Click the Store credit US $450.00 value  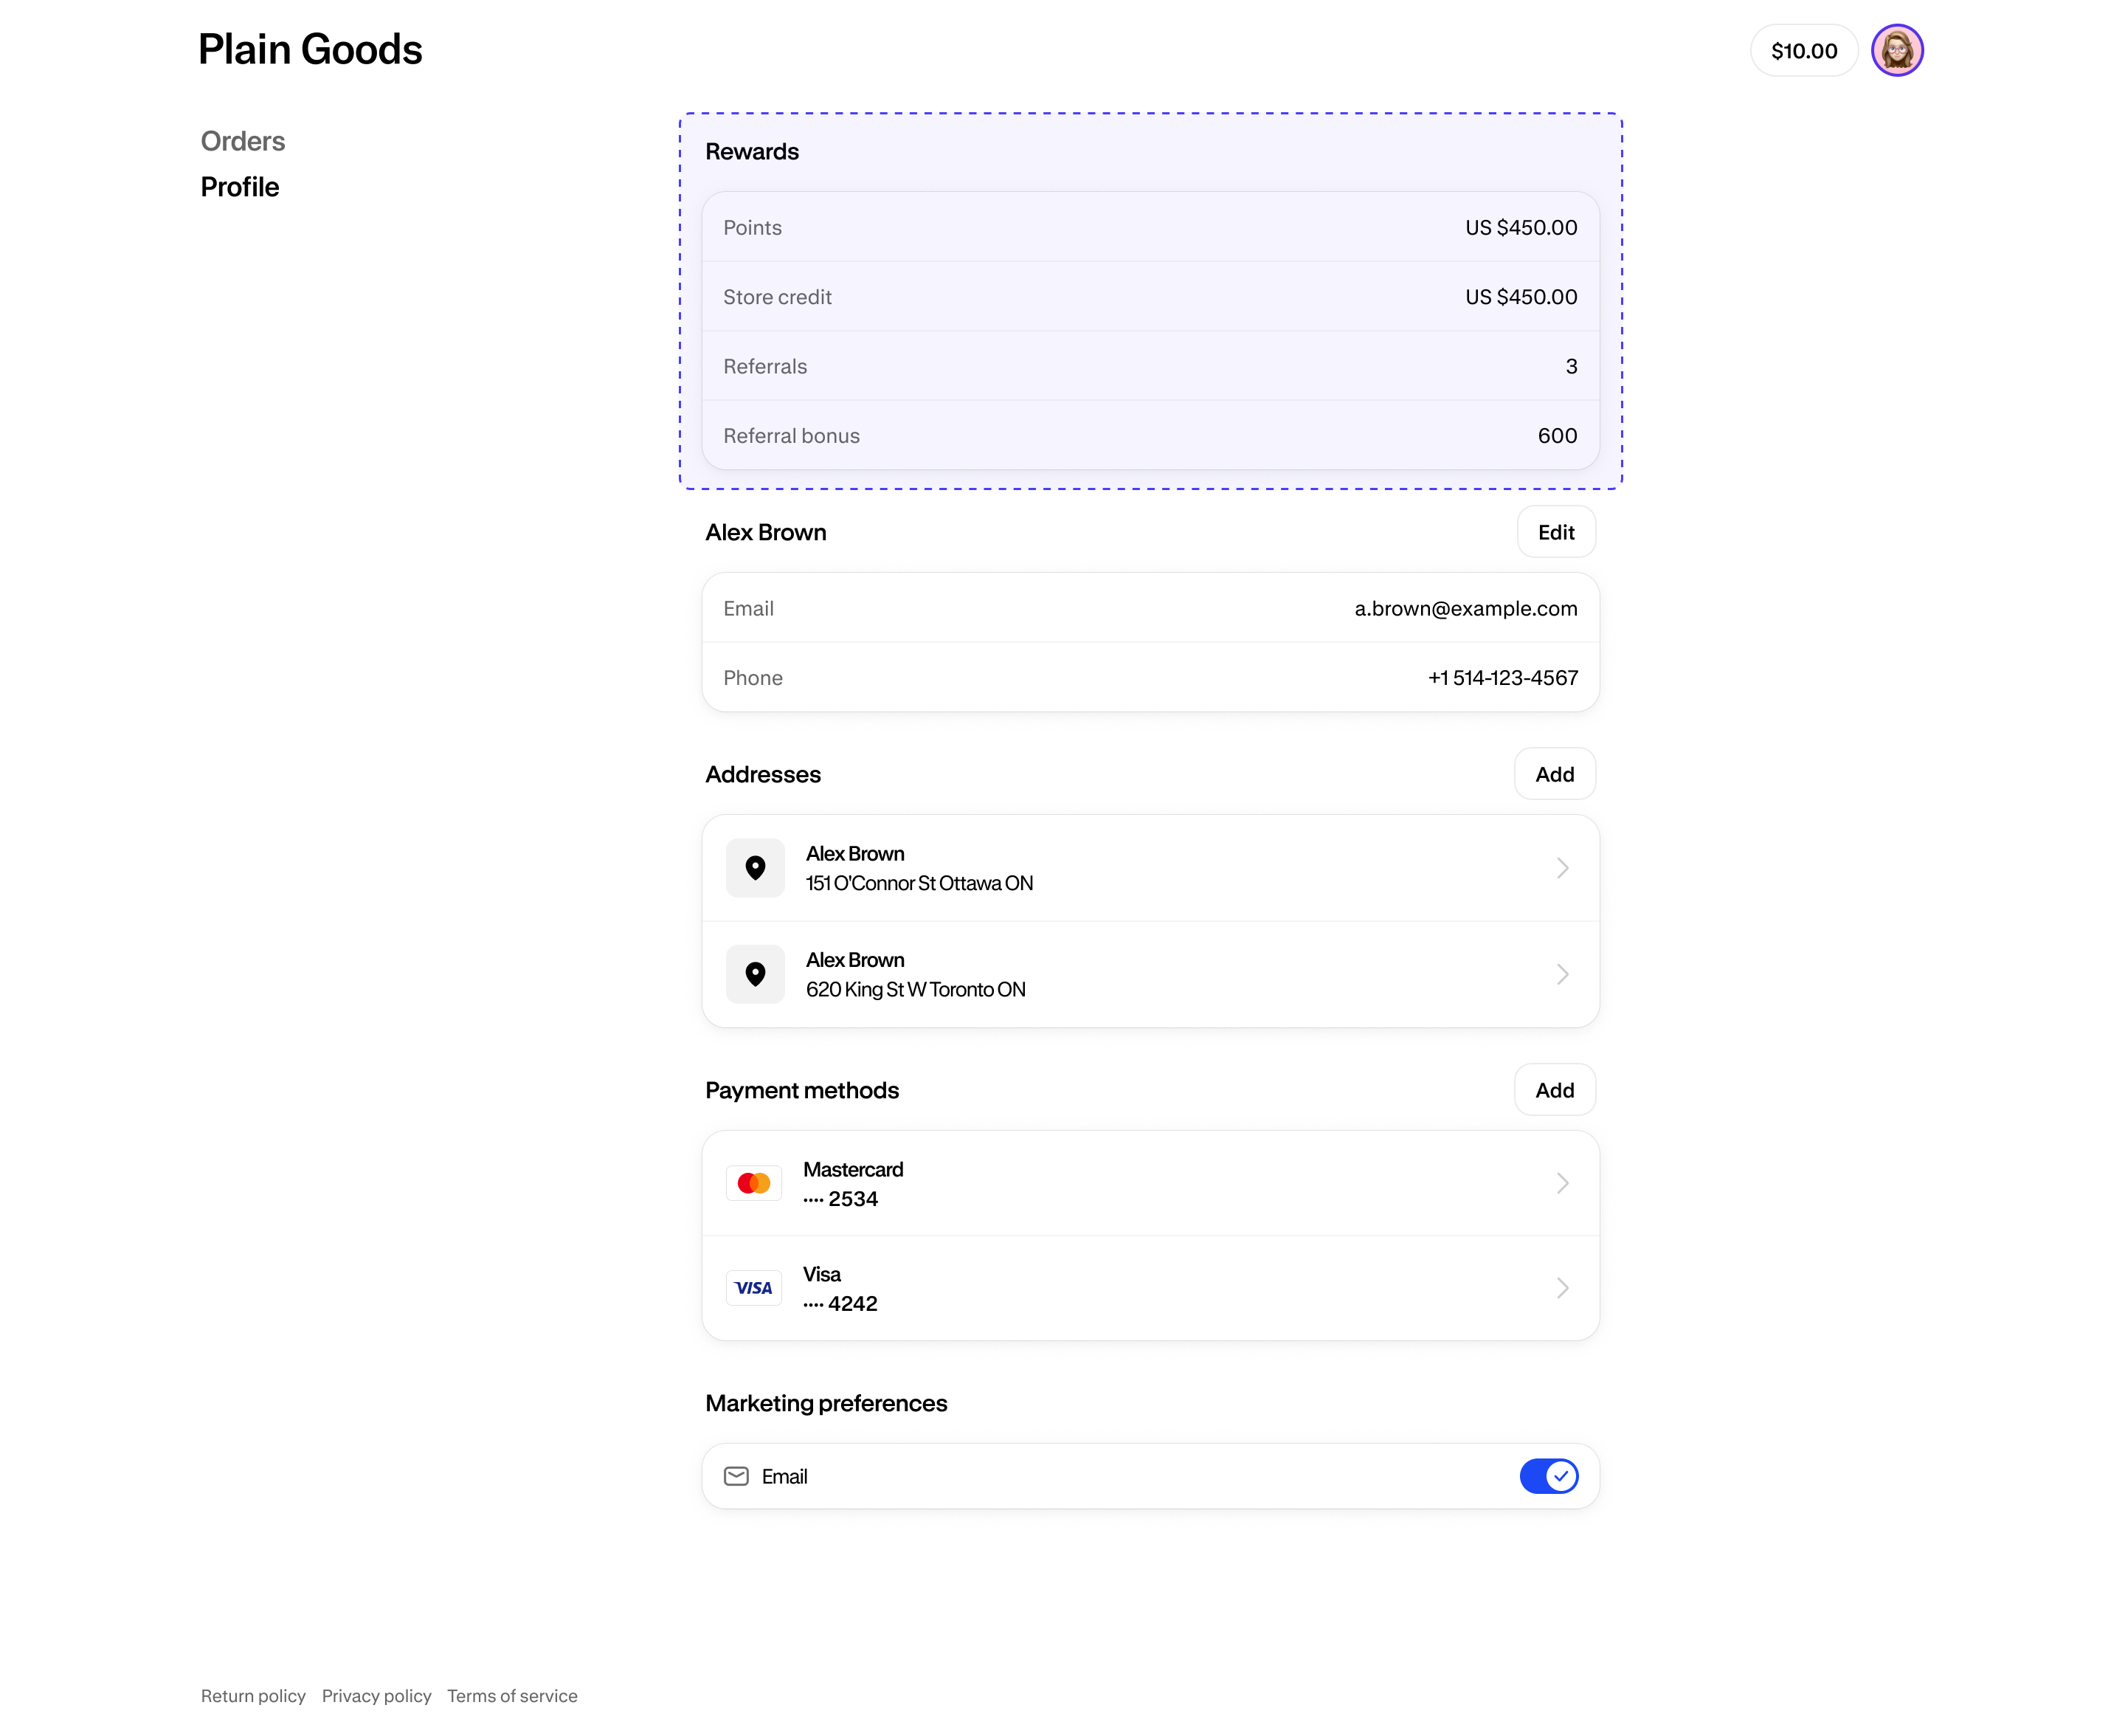click(x=1520, y=297)
